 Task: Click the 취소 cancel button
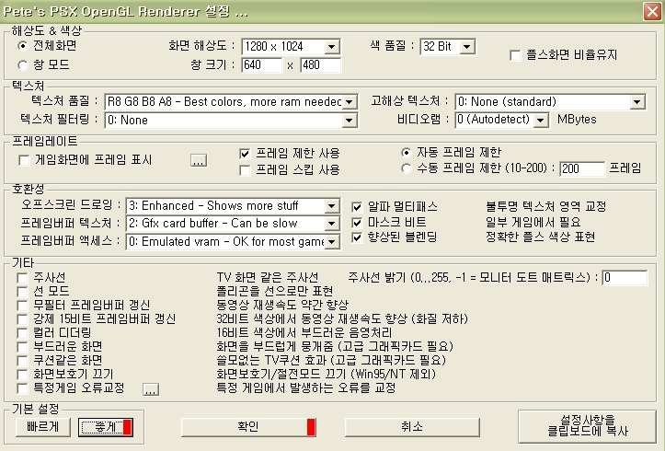[x=412, y=427]
